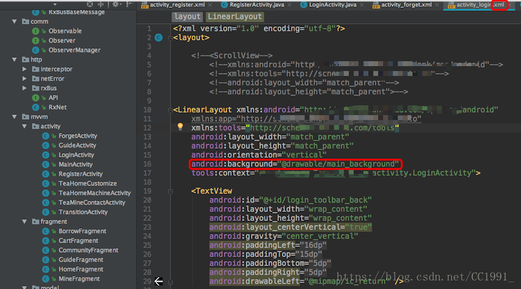The height and width of the screenshot is (289, 521).
Task: Hide the project tool window
Action: point(130,4)
